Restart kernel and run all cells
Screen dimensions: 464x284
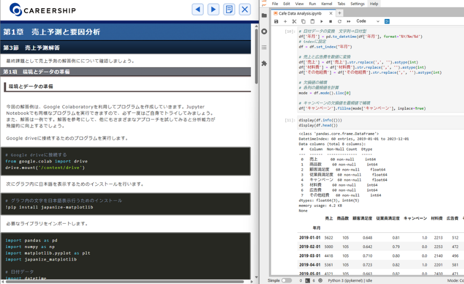pyautogui.click(x=349, y=21)
